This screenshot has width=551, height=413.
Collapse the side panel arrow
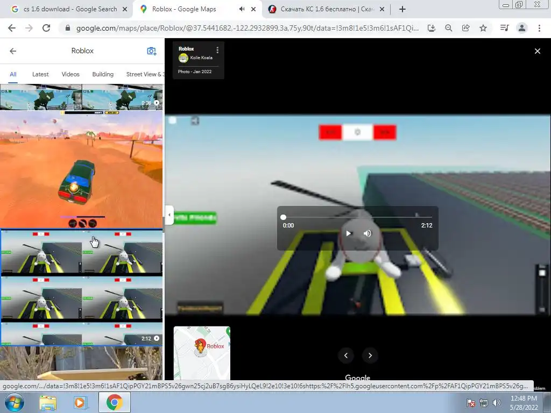pyautogui.click(x=169, y=215)
